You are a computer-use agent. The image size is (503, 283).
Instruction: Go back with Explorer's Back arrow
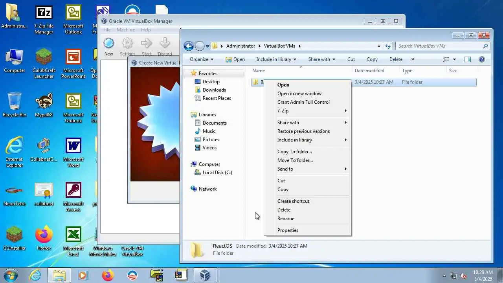189,46
